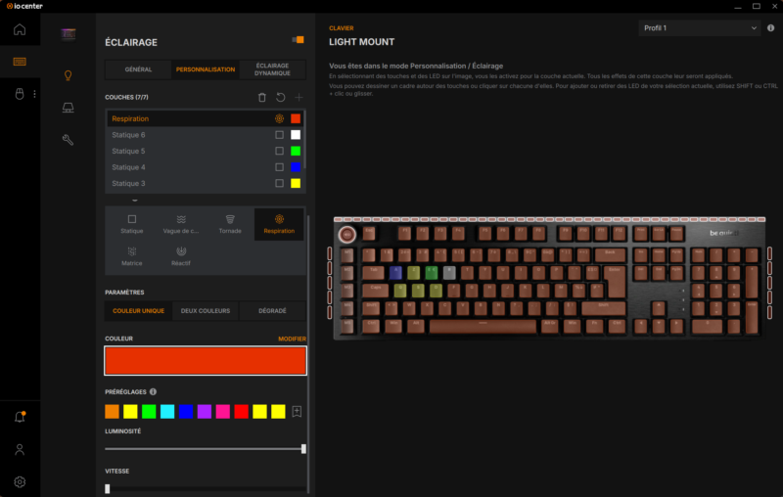Pick the cyan preset color
Viewport: 783px width, 497px height.
click(x=167, y=411)
